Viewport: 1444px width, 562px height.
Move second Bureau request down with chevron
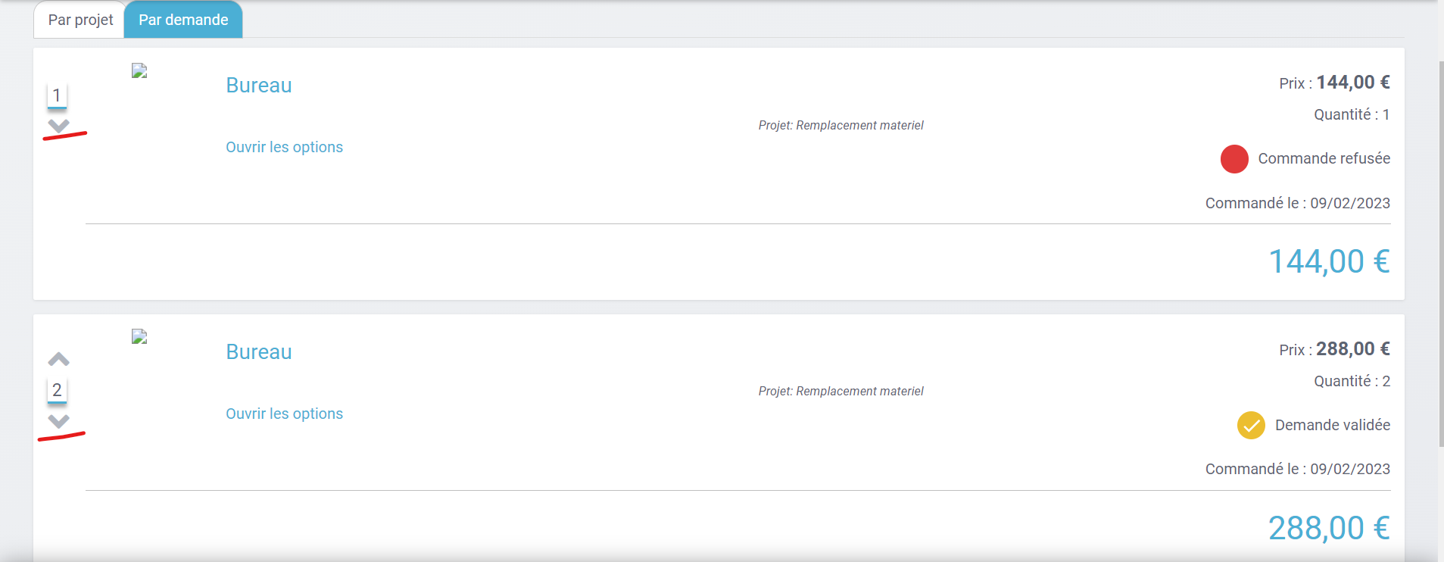click(58, 420)
